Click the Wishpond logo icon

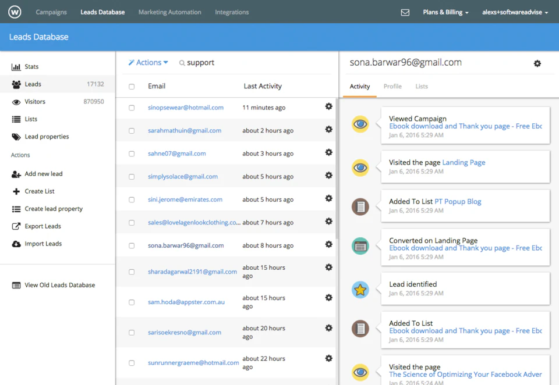coord(15,11)
